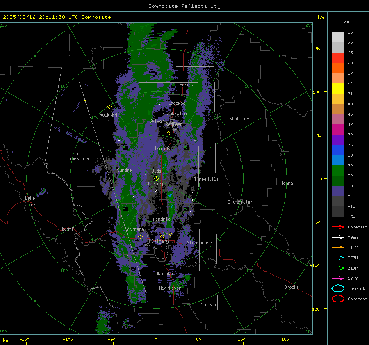
Task: Select the orange 111V arrow legend icon
Action: [x=338, y=247]
